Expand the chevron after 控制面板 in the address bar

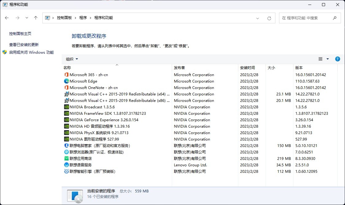[x=75, y=18]
